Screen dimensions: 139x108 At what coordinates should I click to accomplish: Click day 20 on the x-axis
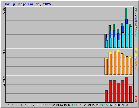[x=86, y=105]
